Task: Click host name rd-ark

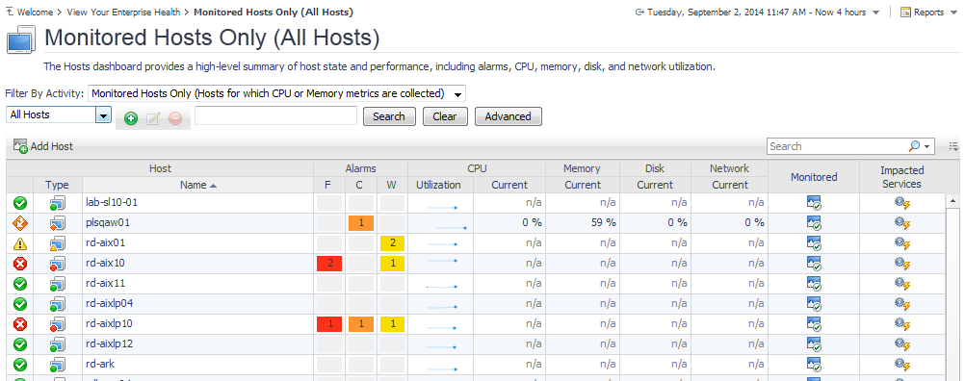Action: 100,364
